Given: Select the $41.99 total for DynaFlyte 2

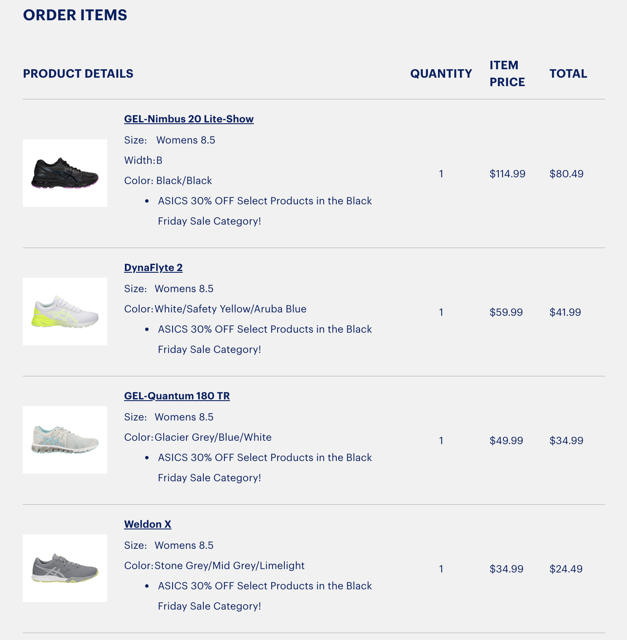Looking at the screenshot, I should tap(565, 312).
